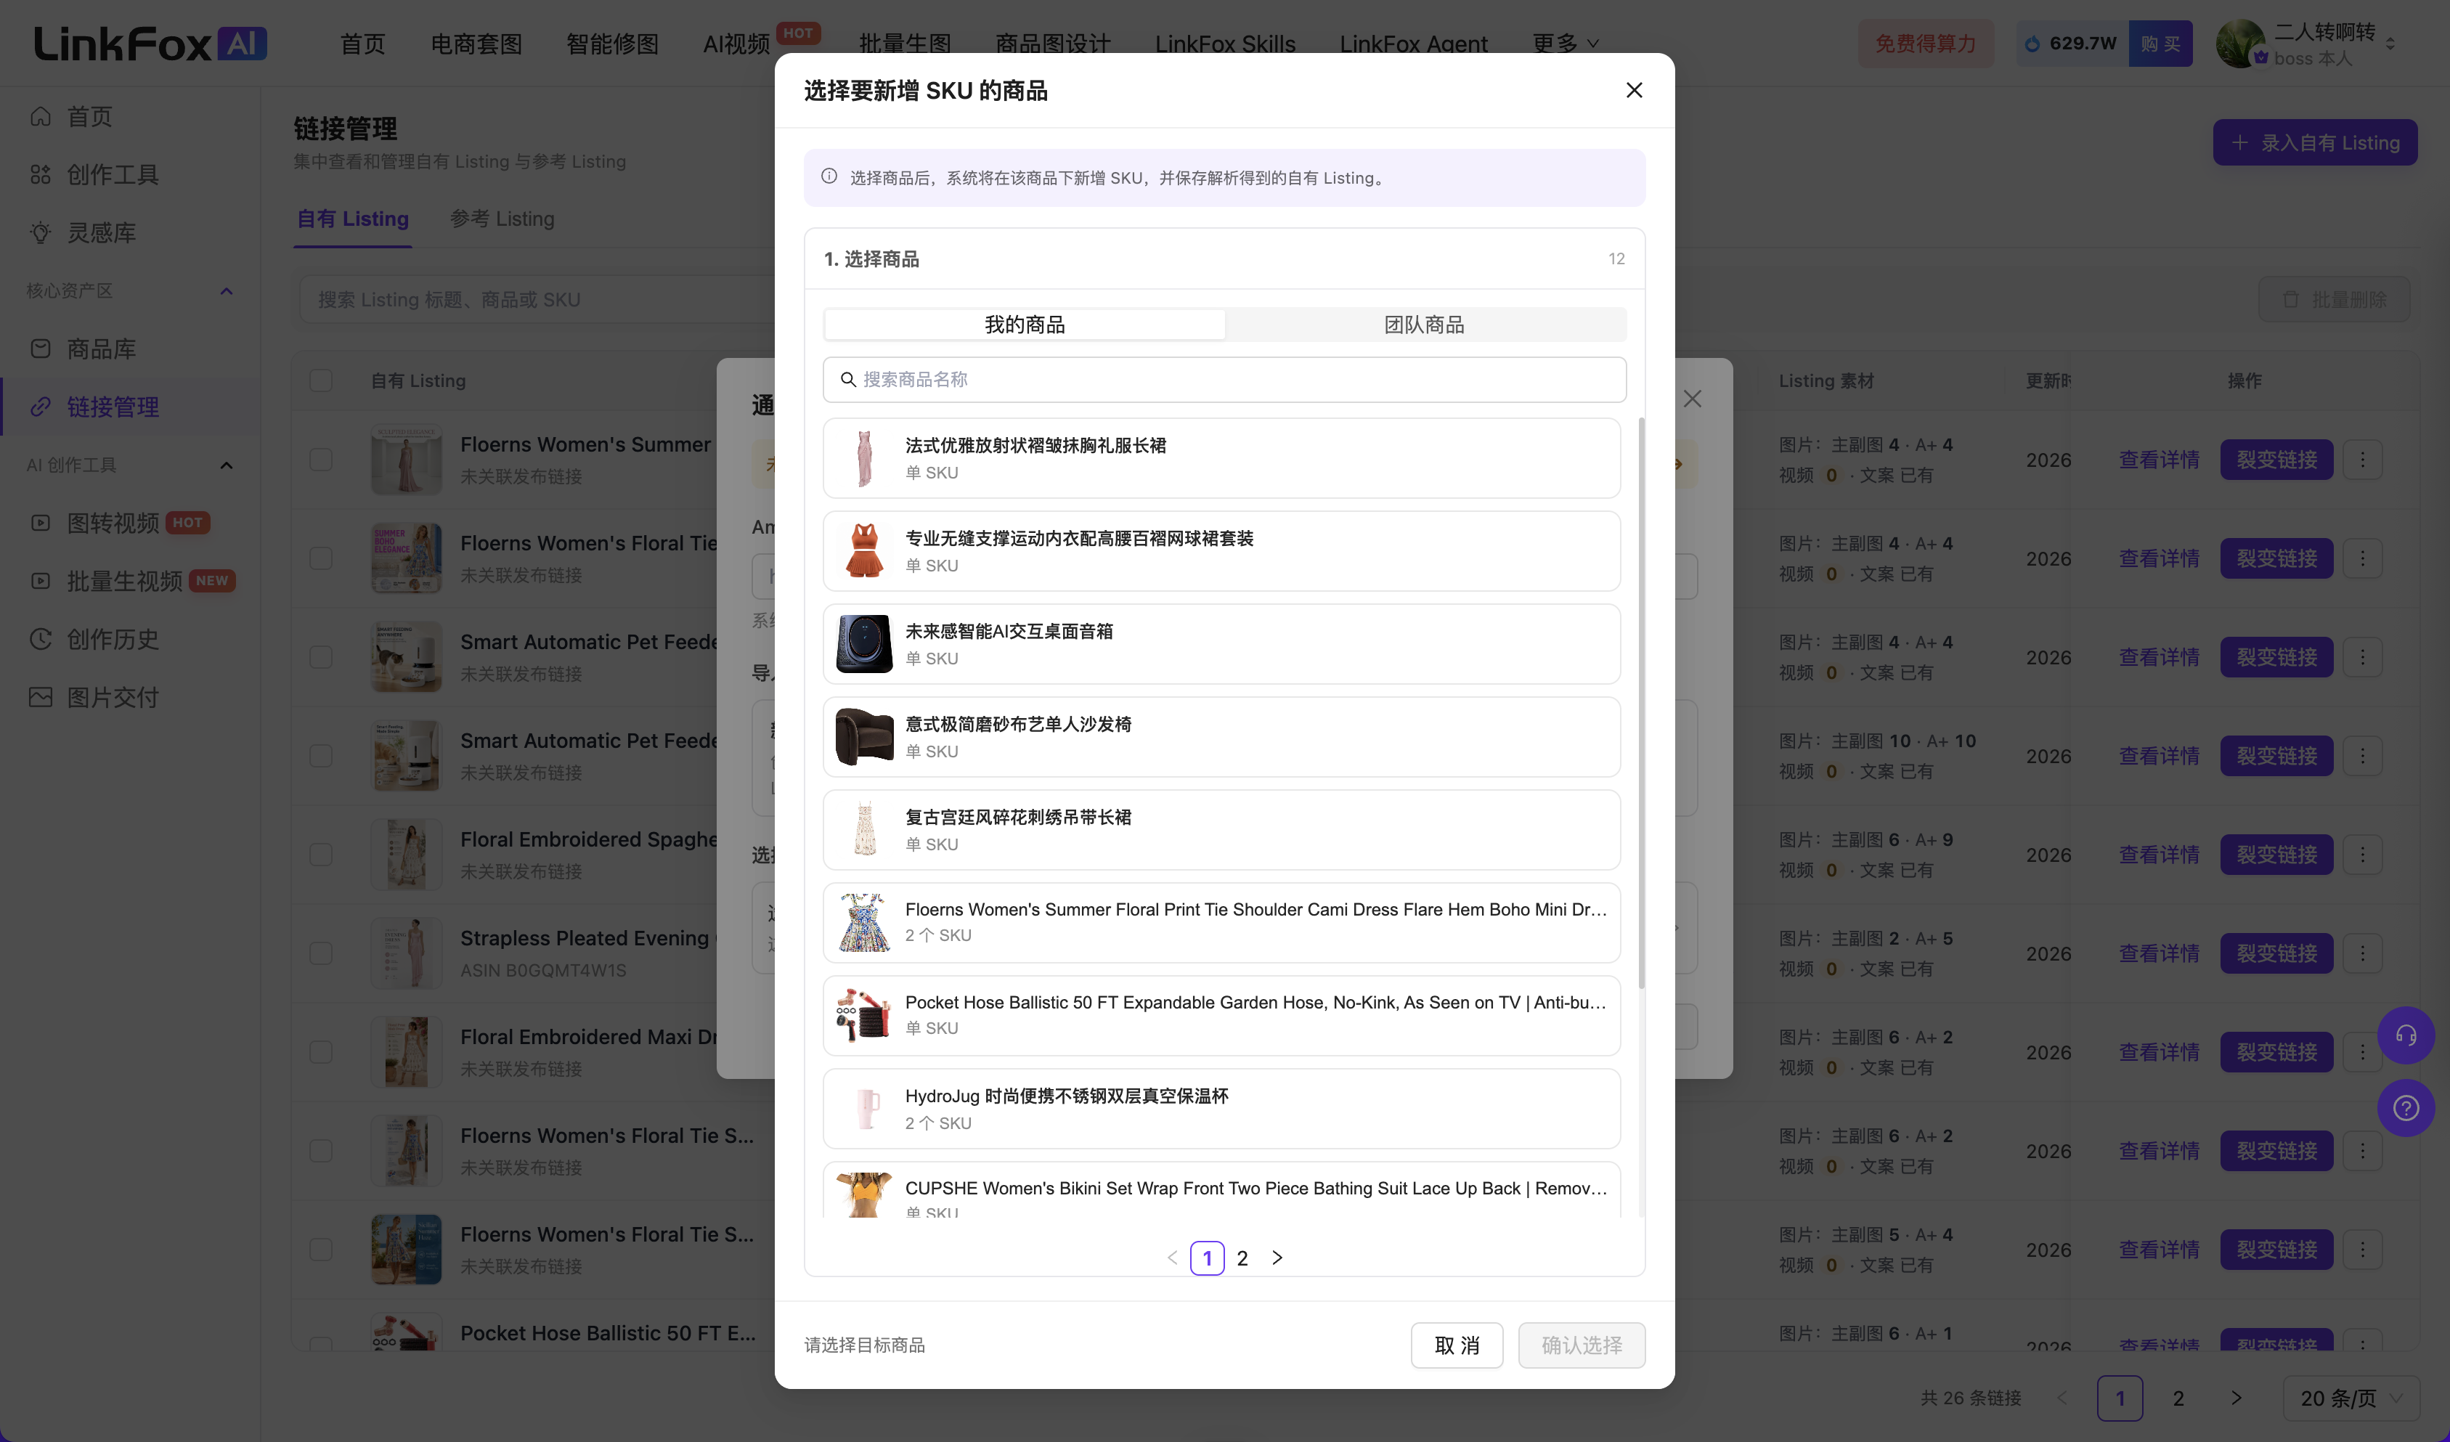Open the more menu for the first Floerns Summer row

pos(2363,460)
